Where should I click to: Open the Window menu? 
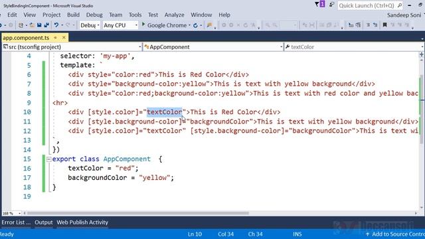(x=201, y=15)
